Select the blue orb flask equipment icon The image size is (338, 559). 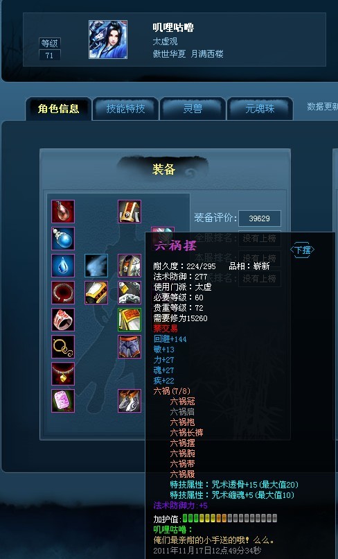63,239
